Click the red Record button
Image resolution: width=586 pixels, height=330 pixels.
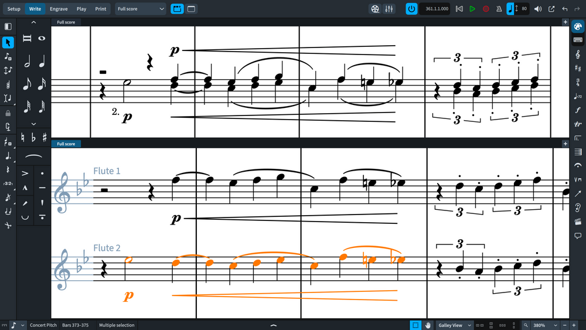pos(486,9)
